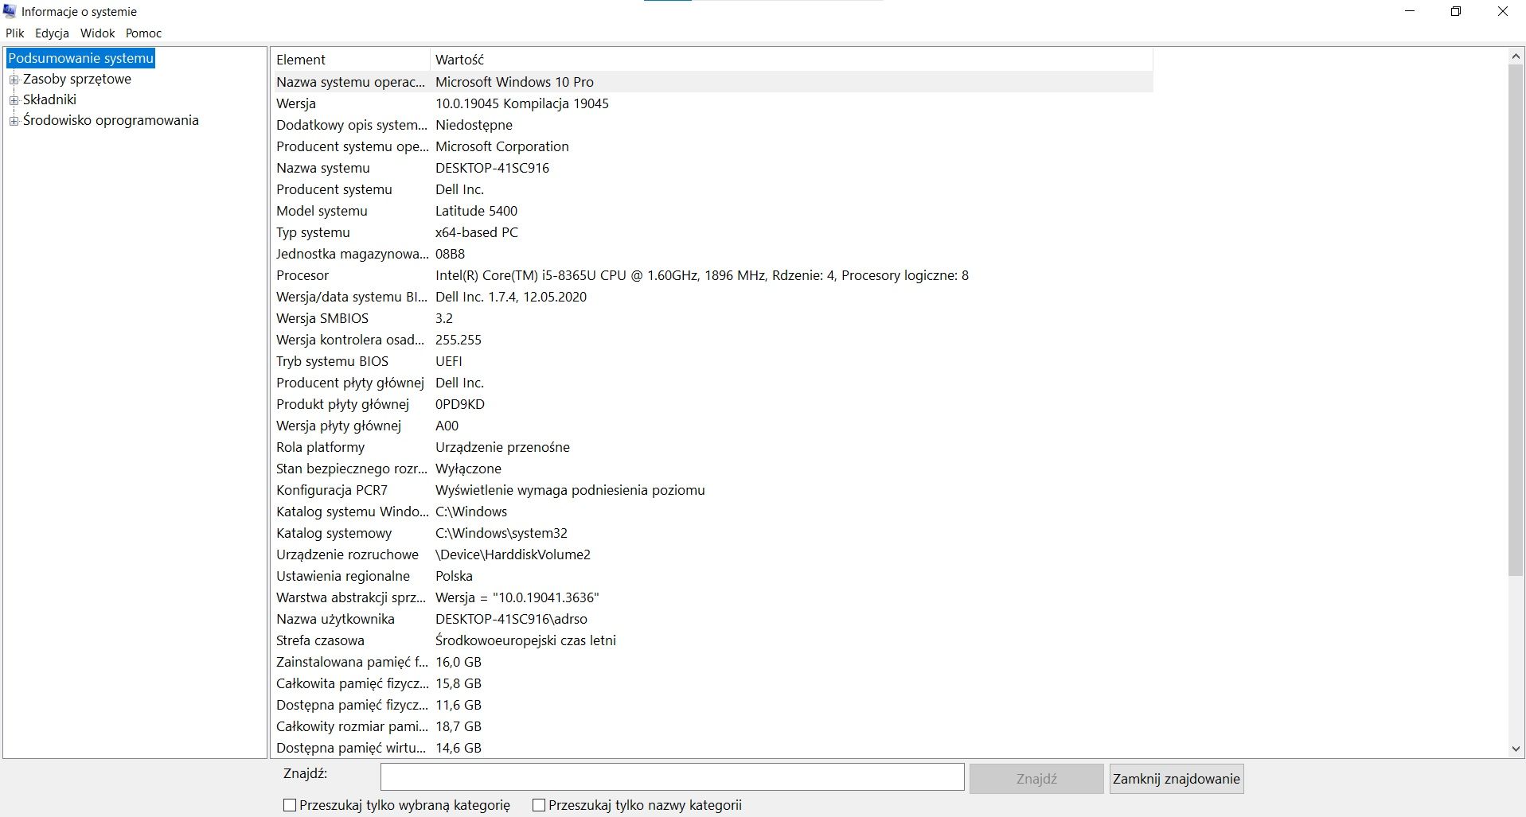Click the greyed Znajdź button
Viewport: 1526px width, 817px height.
[x=1036, y=779]
